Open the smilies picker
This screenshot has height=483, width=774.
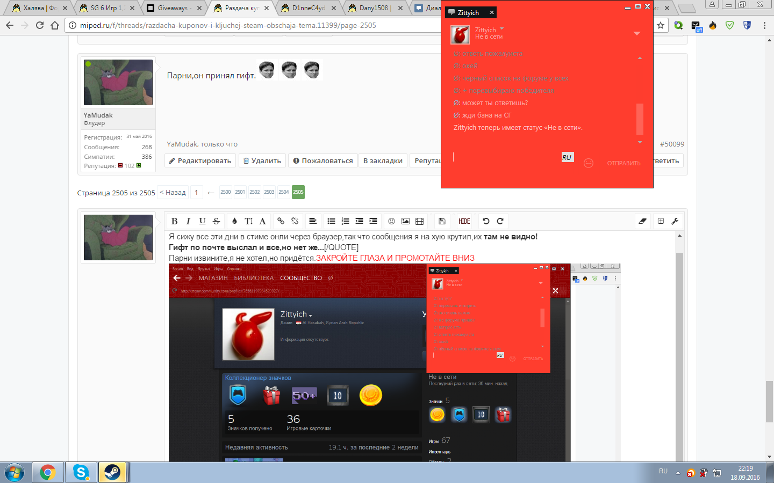[391, 221]
